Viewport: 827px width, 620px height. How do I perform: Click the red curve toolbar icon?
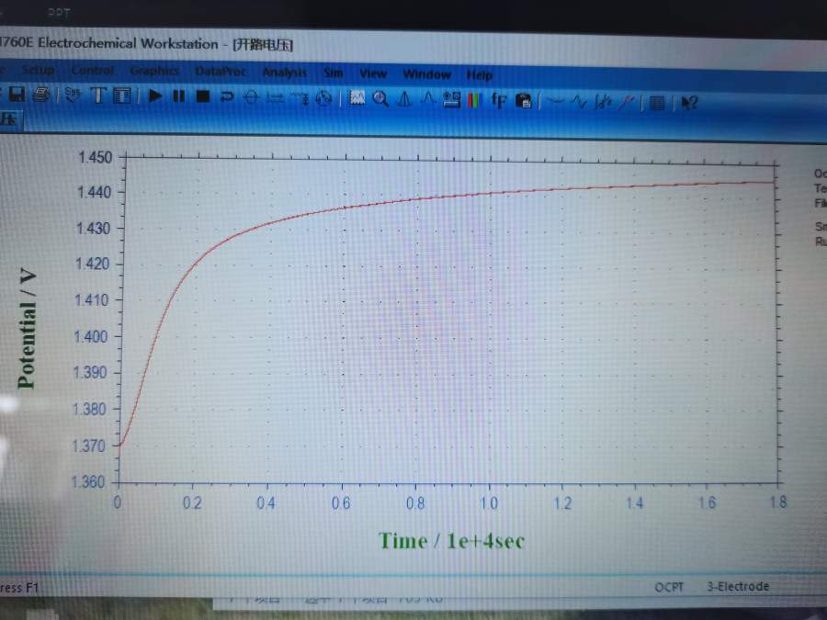(x=626, y=102)
